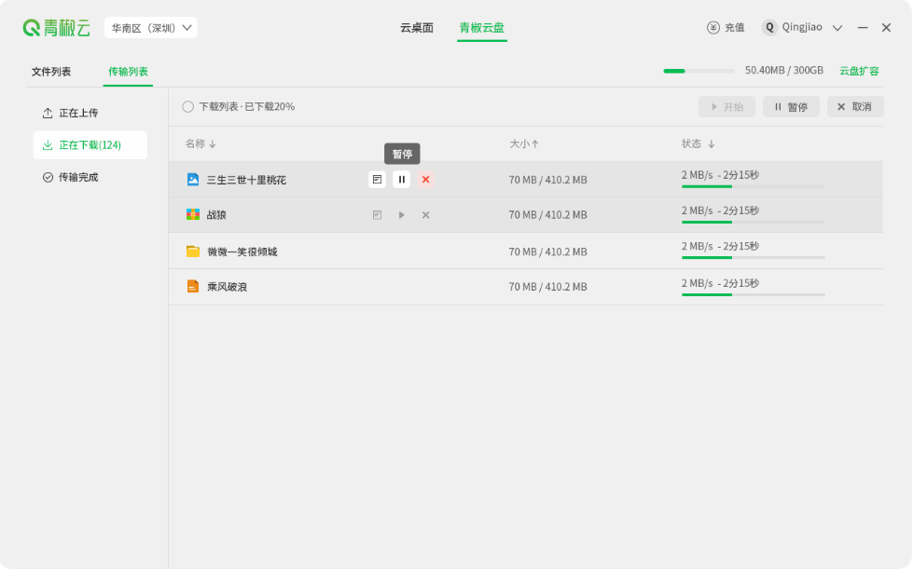Screen dimensions: 913x571
Task: Pause the 三生三世十里桃花 download
Action: coord(401,179)
